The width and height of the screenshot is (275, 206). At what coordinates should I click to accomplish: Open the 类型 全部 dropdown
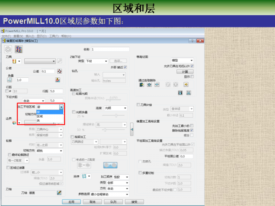point(118,183)
